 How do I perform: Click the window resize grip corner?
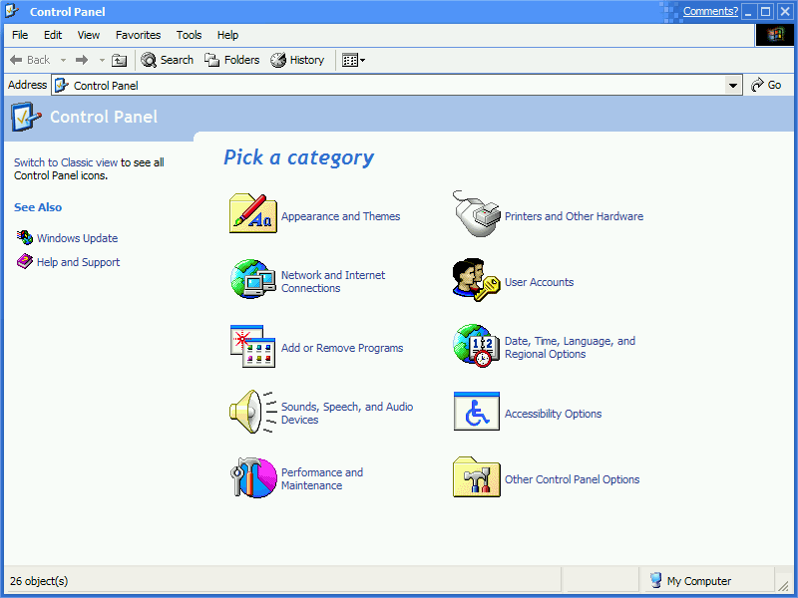(784, 584)
